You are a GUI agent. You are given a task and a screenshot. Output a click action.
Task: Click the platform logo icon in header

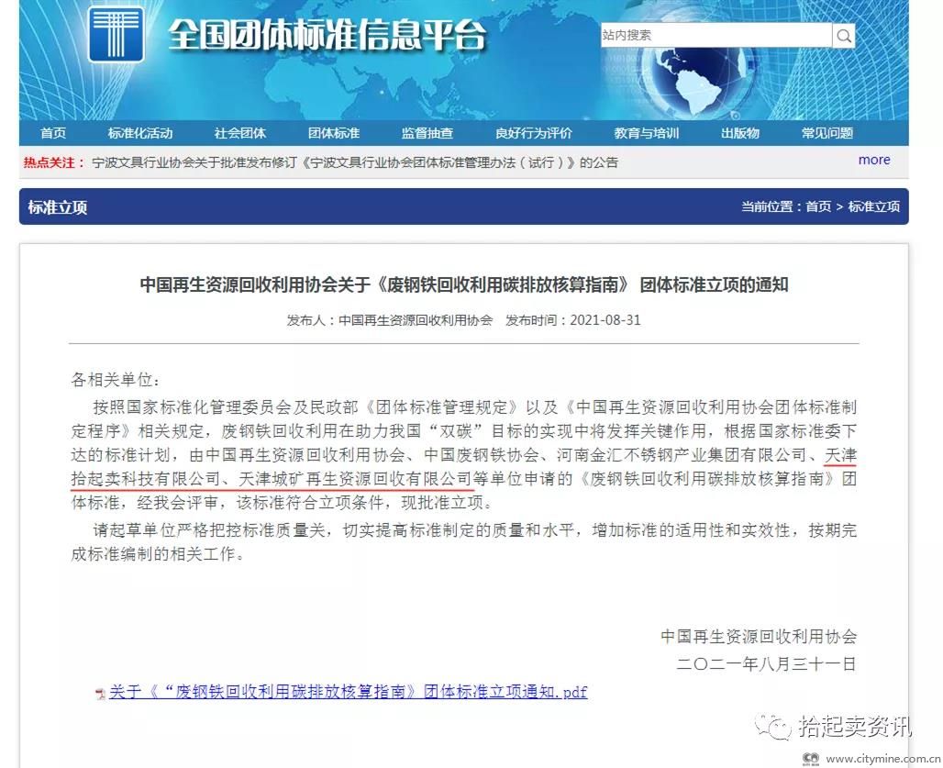[x=116, y=34]
